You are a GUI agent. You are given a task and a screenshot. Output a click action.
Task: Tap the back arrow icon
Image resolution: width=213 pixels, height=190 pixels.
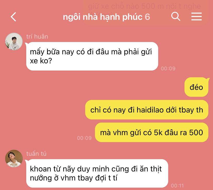(13, 17)
